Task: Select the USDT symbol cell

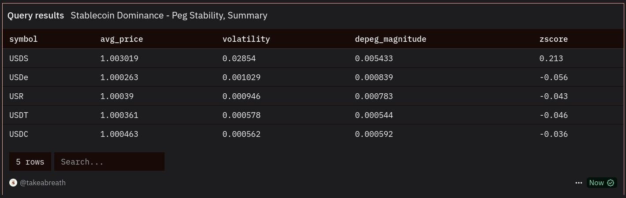Action: click(19, 115)
